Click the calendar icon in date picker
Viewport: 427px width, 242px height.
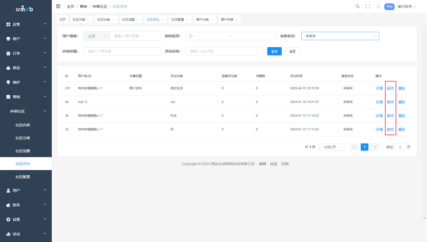coord(191,36)
